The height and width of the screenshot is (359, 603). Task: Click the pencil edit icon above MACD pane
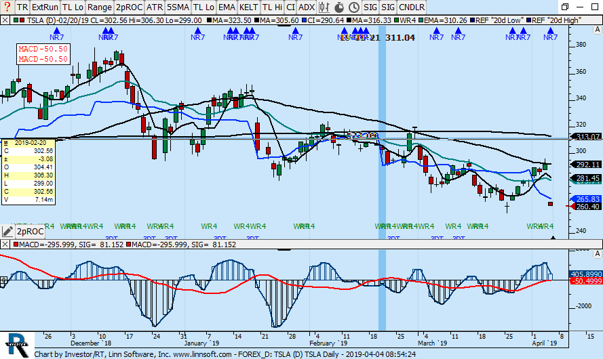click(x=7, y=231)
